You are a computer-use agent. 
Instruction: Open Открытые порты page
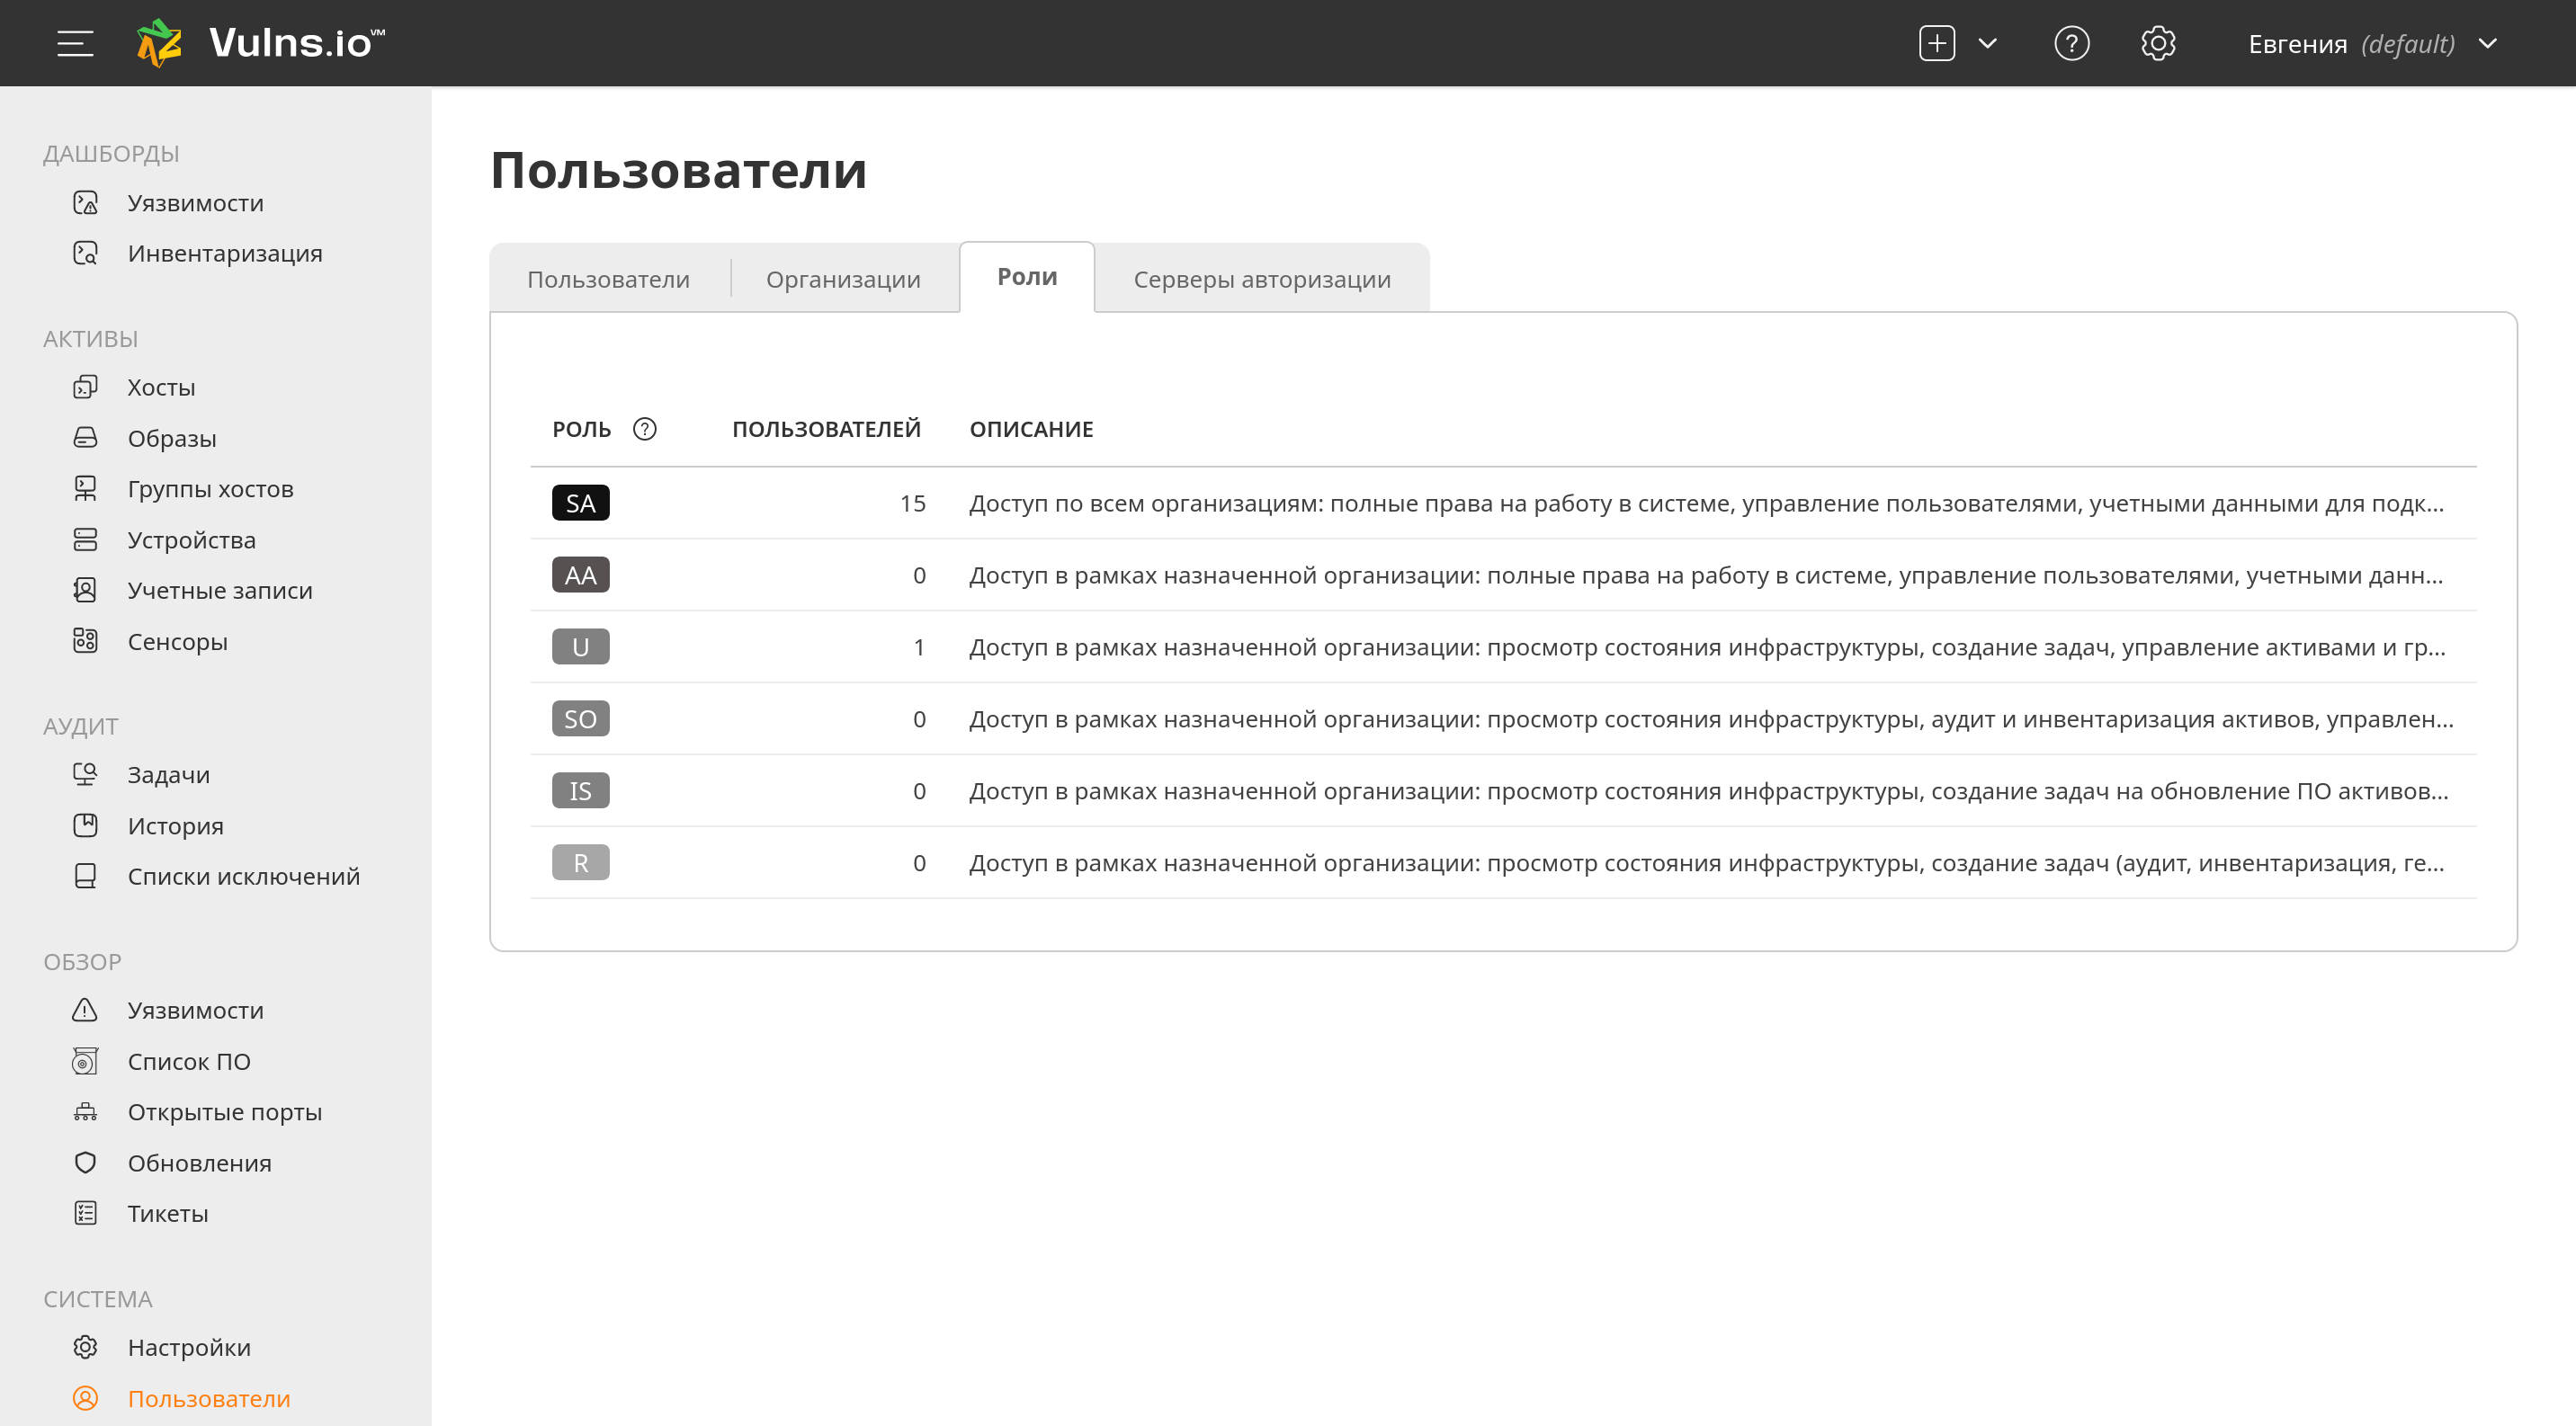[x=224, y=1112]
